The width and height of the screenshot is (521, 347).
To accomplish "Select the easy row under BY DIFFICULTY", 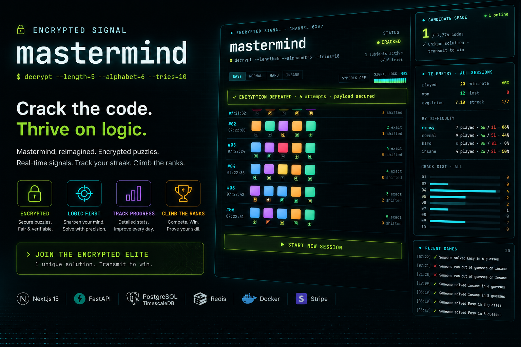I will pyautogui.click(x=465, y=127).
